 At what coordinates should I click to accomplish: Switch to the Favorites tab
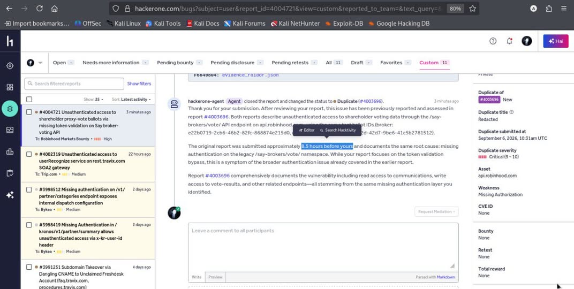coord(395,63)
